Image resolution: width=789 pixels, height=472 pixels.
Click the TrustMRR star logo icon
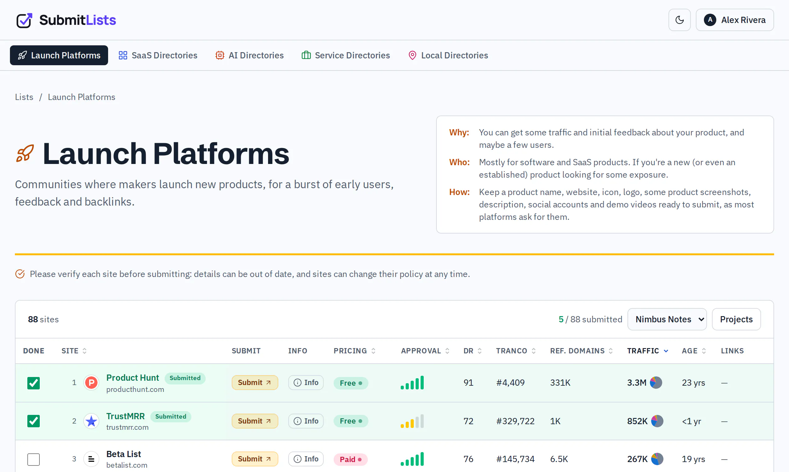click(91, 421)
